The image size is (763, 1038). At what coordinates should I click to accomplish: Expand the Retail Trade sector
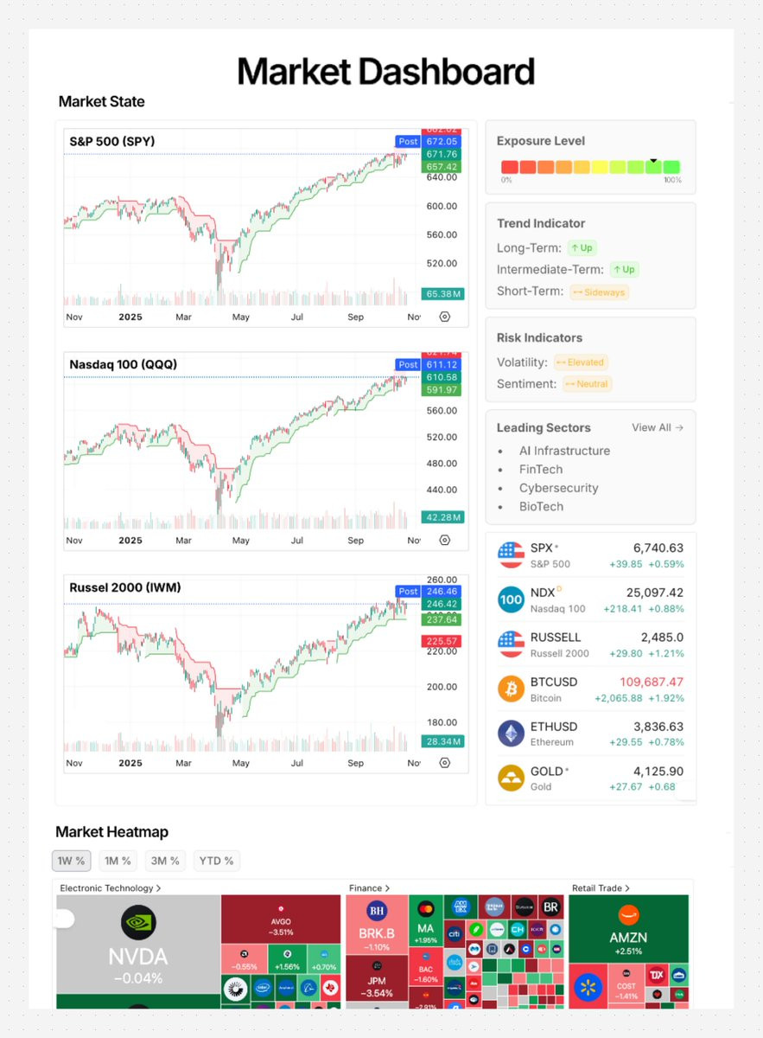602,887
